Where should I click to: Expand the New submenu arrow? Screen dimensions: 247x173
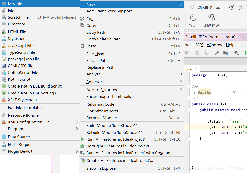[181, 4]
